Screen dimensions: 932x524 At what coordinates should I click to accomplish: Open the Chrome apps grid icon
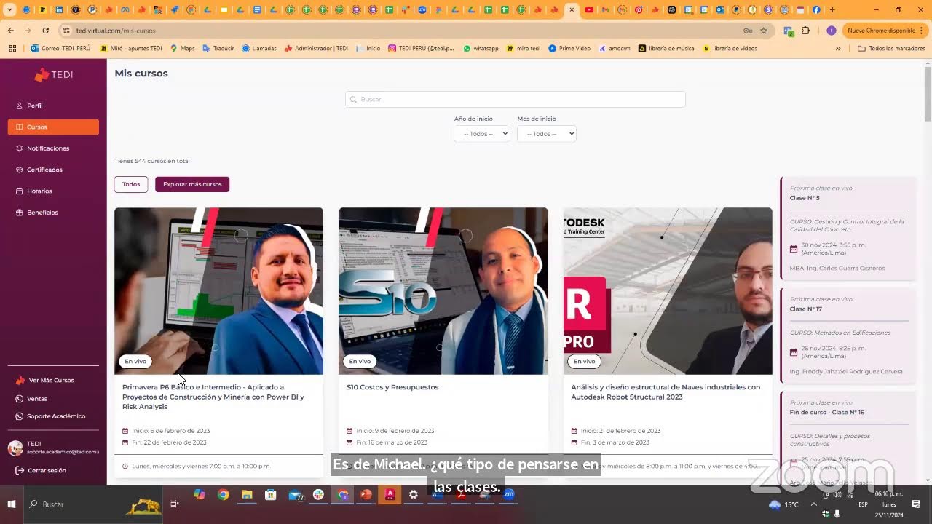coord(12,49)
